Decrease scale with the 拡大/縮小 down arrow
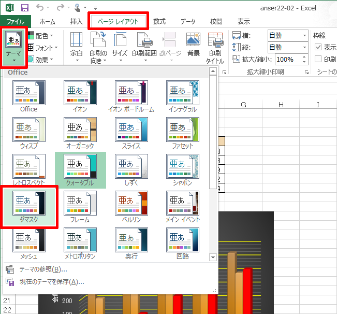Image resolution: width=337 pixels, height=314 pixels. pos(304,62)
